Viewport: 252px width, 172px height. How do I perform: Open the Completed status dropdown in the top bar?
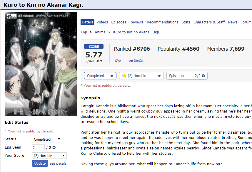[100, 76]
